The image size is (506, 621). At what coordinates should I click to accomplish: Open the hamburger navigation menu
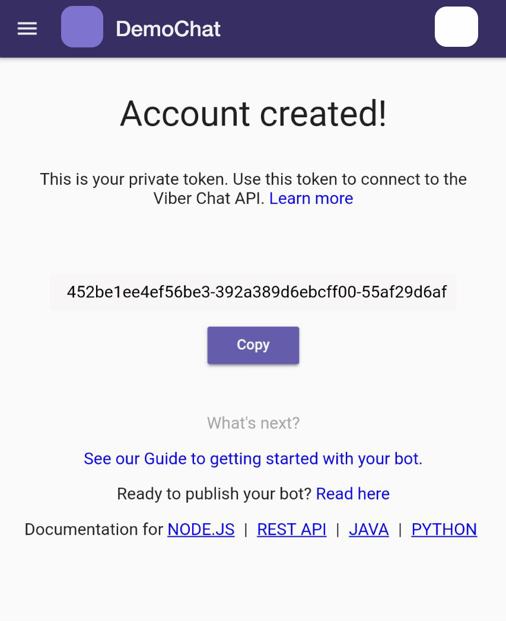click(x=27, y=28)
